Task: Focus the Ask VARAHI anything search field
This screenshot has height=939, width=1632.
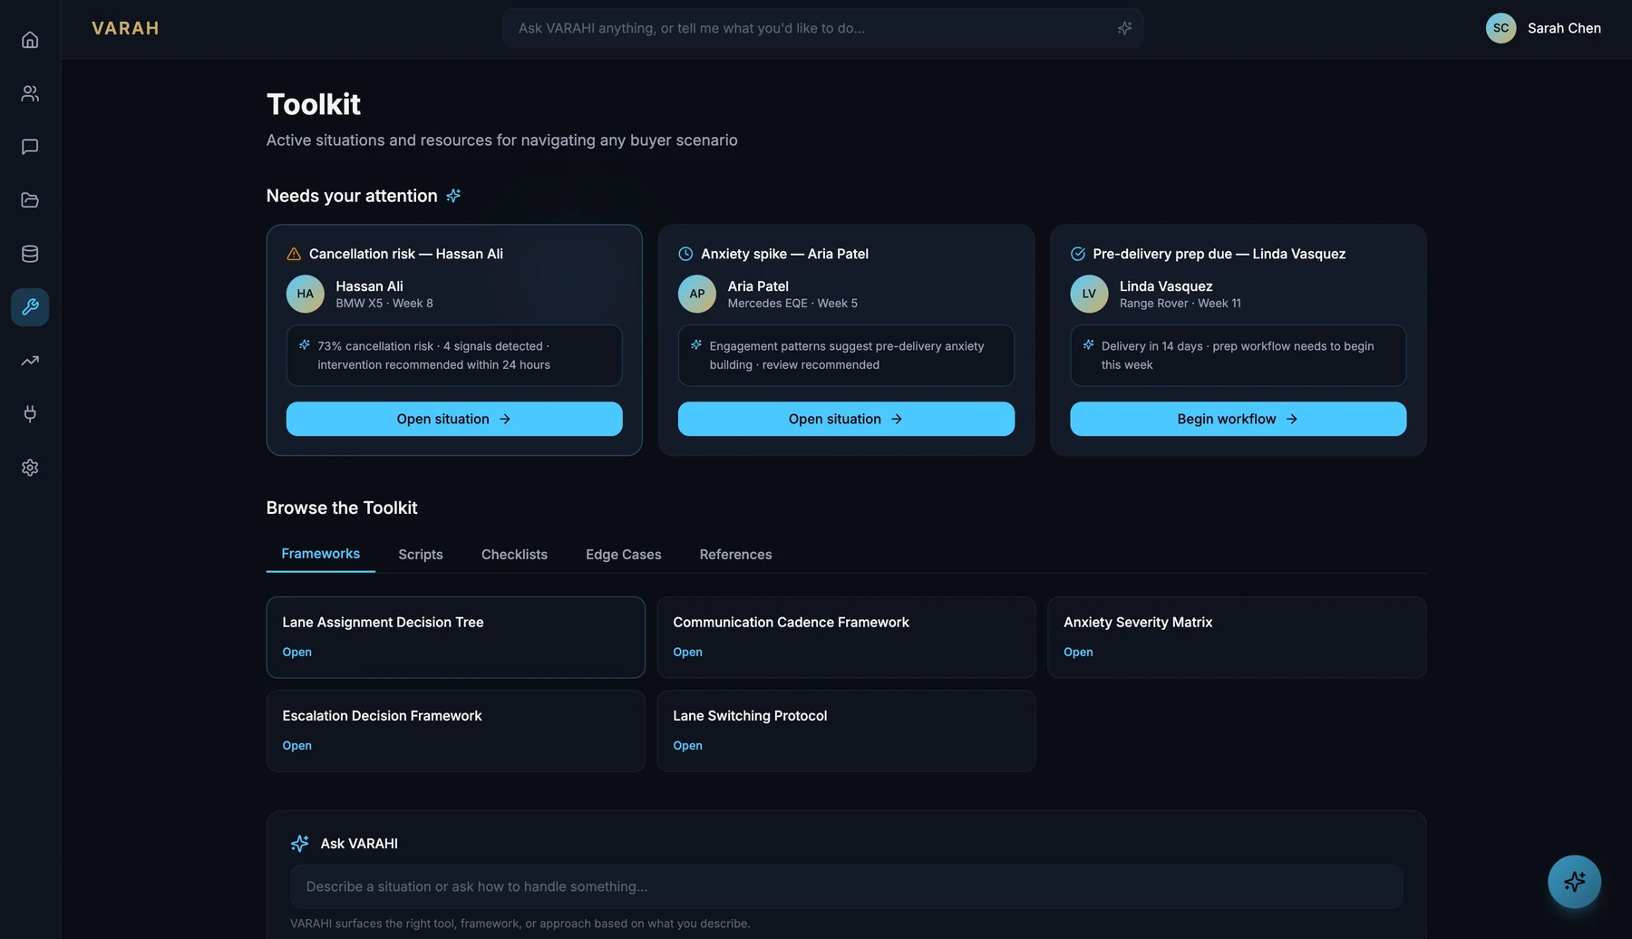Action: pos(822,28)
